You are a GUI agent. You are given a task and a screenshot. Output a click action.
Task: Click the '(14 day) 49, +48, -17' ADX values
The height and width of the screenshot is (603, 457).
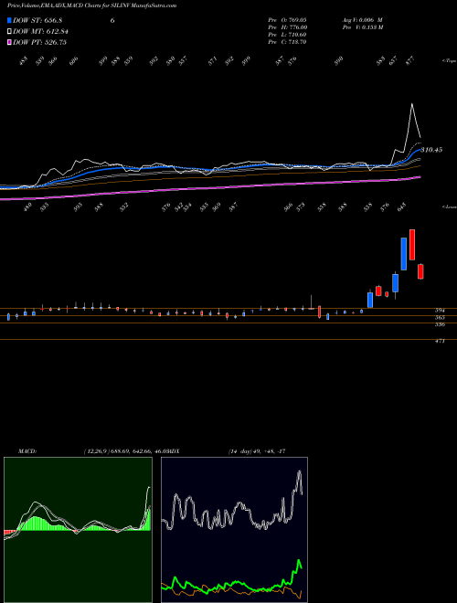(257, 451)
